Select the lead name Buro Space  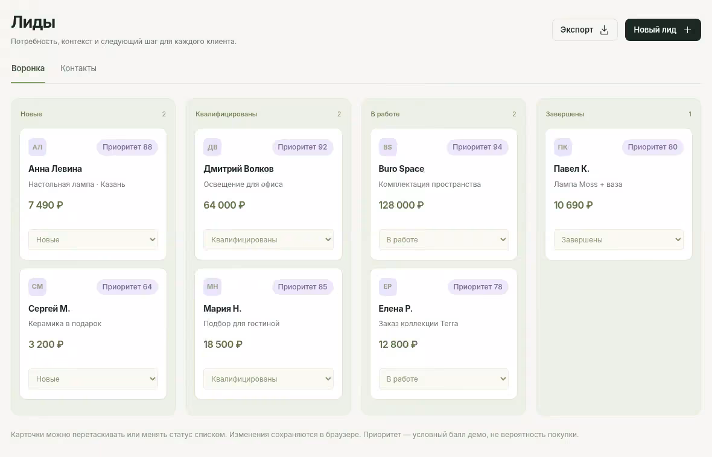click(401, 169)
